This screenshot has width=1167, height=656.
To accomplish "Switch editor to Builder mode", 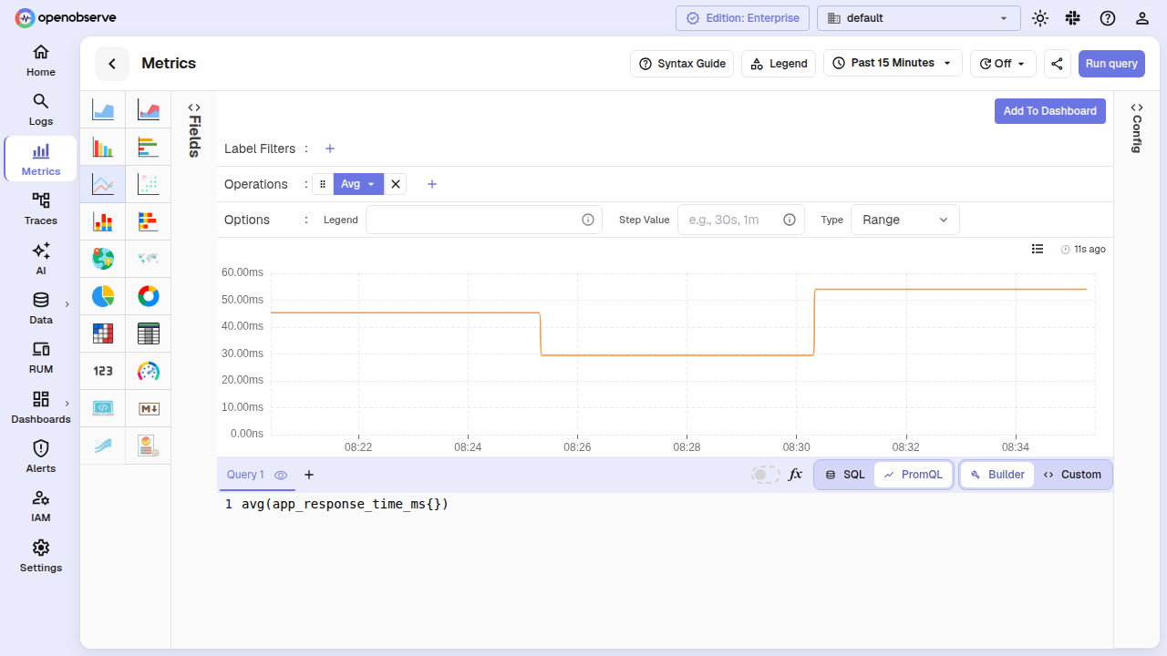I will pyautogui.click(x=997, y=475).
